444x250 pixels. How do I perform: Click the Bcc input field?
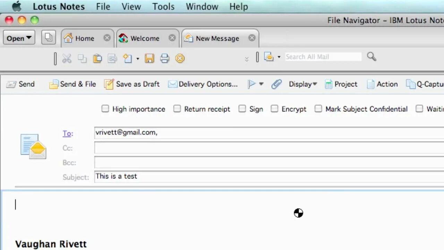click(x=269, y=162)
